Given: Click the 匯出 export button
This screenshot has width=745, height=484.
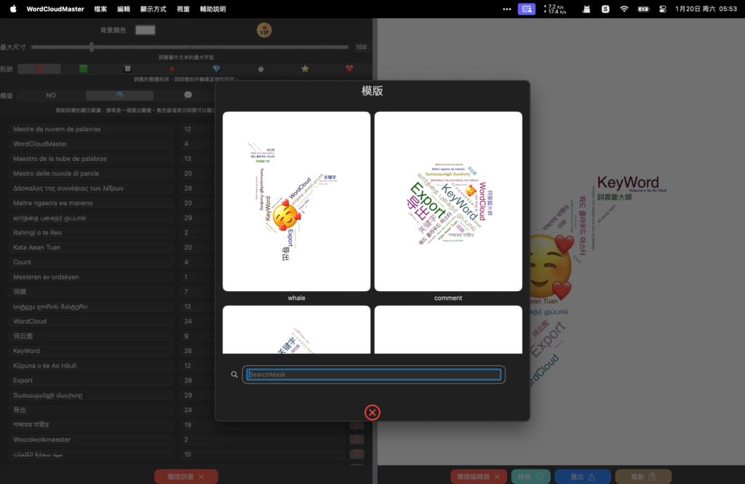Looking at the screenshot, I should [583, 477].
